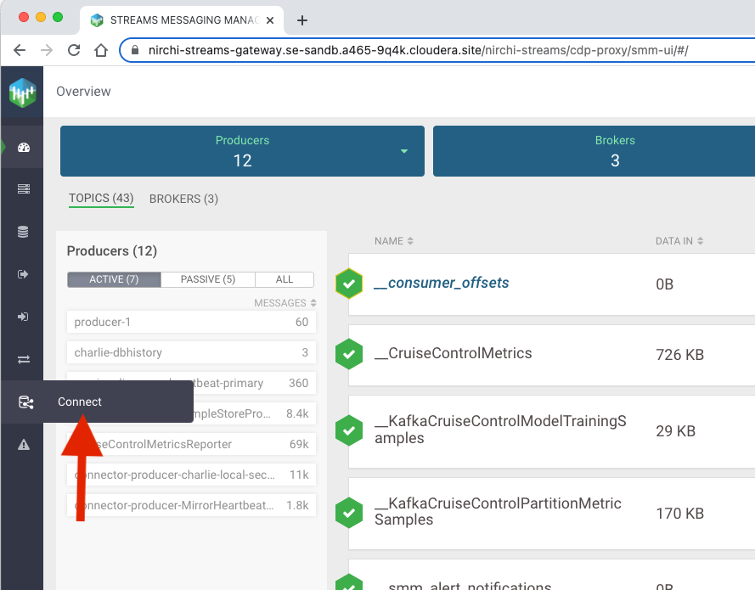This screenshot has width=755, height=590.
Task: Go forward in browser history
Action: [47, 50]
